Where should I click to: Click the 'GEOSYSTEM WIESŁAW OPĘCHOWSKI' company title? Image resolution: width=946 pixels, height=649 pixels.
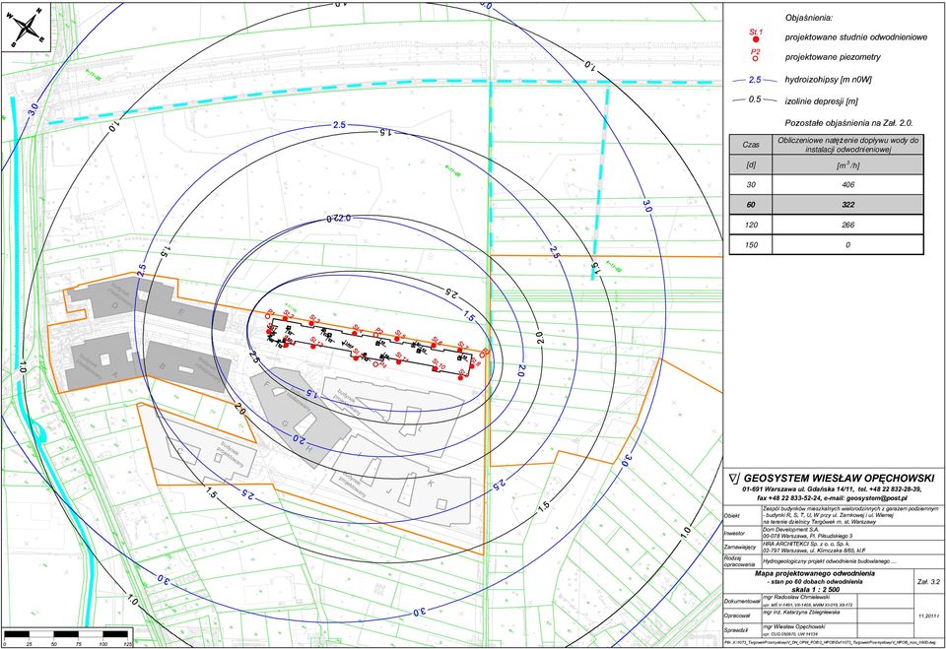(839, 479)
